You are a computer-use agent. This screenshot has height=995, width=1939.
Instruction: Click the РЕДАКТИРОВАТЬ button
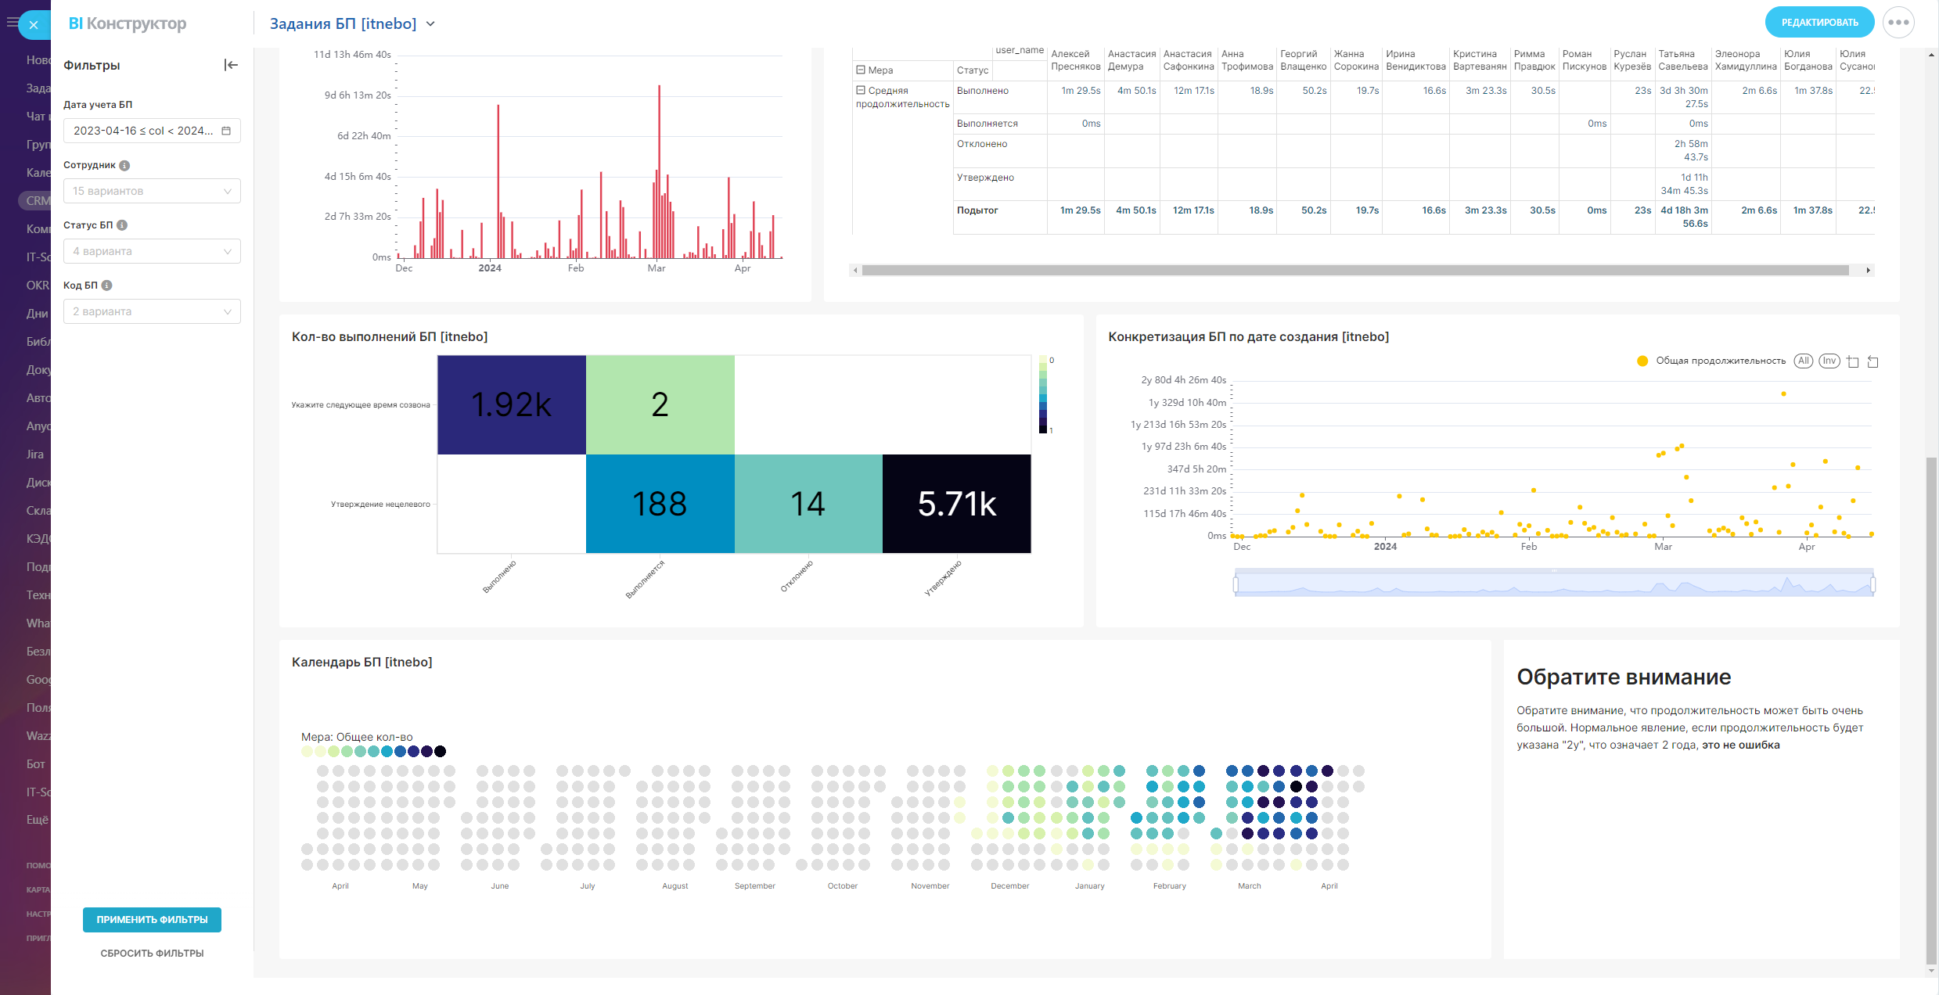[x=1819, y=23]
